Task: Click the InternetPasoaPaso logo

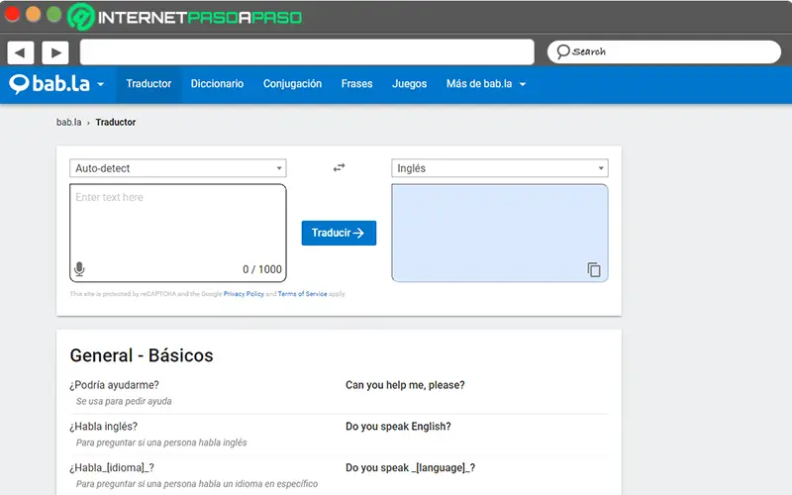Action: tap(184, 17)
